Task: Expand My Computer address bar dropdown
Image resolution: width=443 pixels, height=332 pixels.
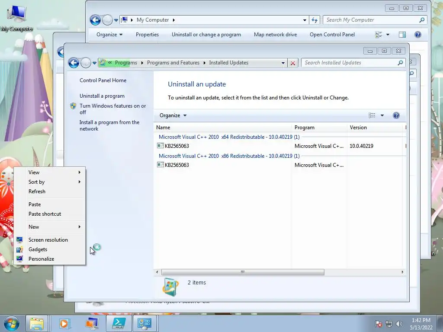Action: (x=305, y=20)
